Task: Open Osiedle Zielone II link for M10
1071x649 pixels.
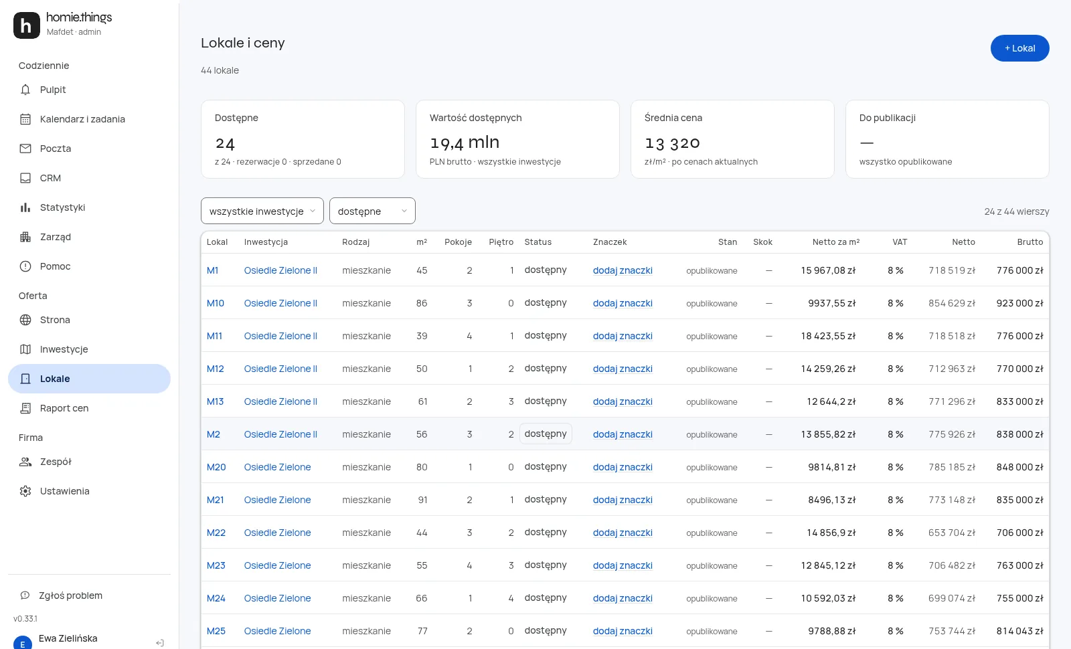Action: tap(280, 303)
